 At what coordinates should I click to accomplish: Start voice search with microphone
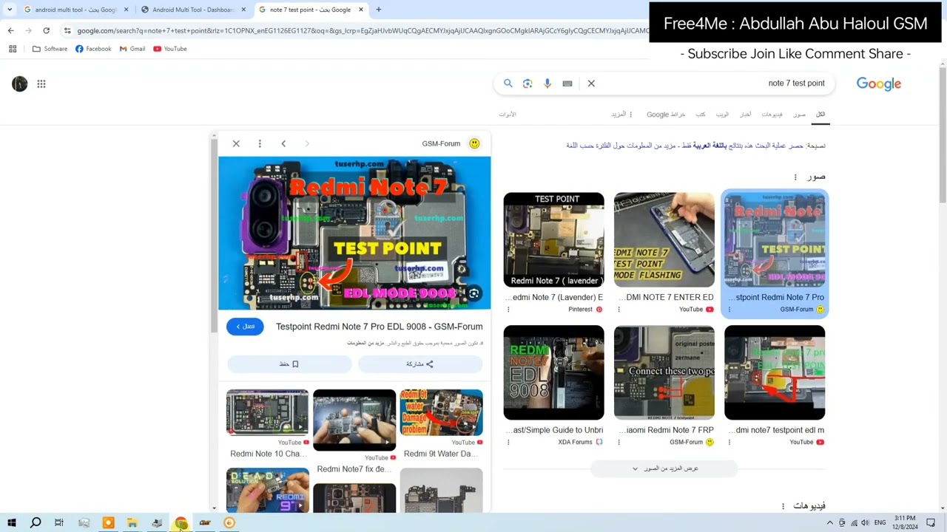(x=547, y=83)
